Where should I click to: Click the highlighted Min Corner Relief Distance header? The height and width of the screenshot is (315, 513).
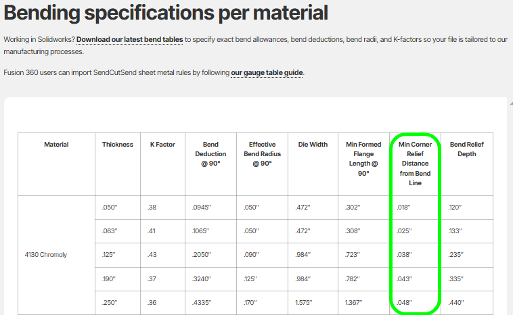(x=415, y=163)
